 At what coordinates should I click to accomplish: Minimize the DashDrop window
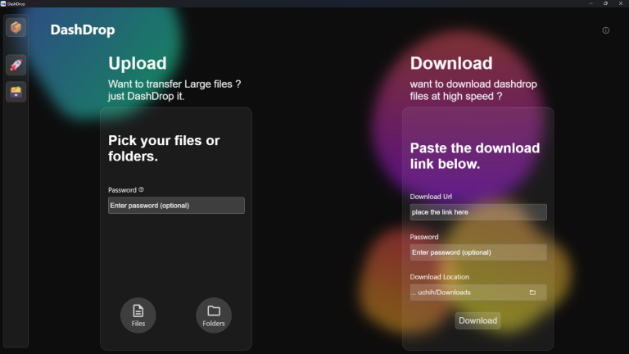[591, 3]
